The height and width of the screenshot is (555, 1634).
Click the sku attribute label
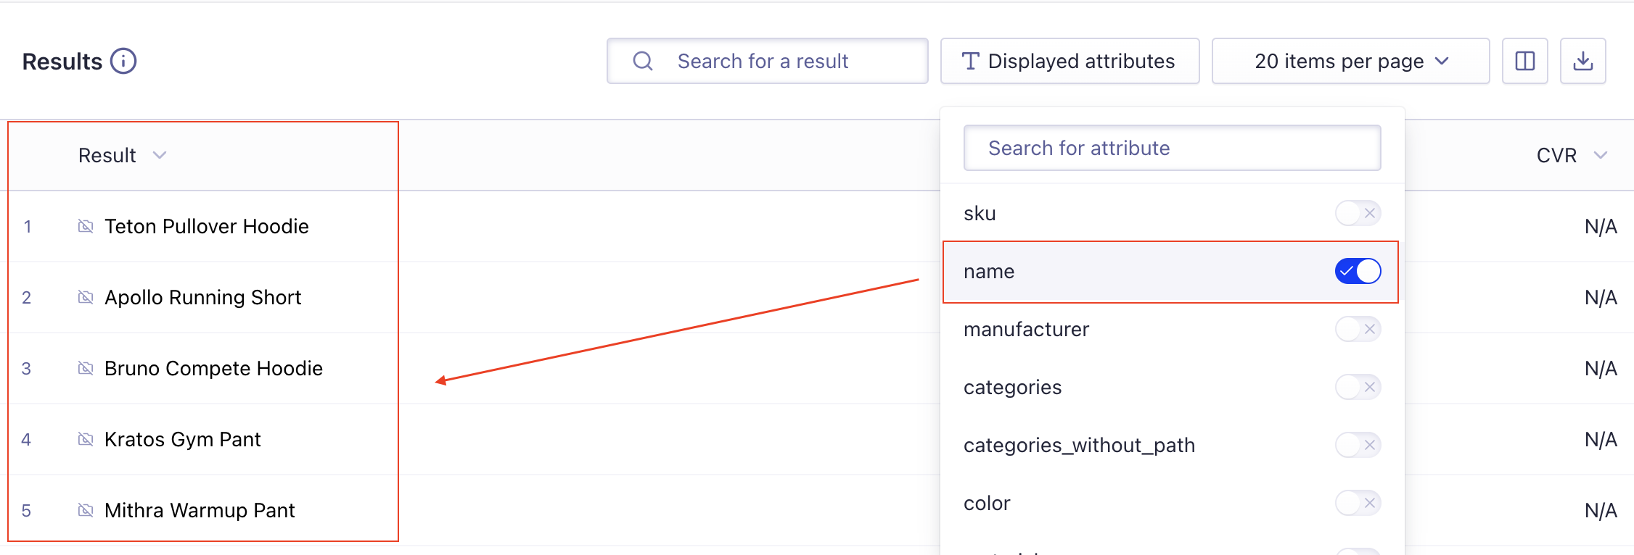[980, 213]
